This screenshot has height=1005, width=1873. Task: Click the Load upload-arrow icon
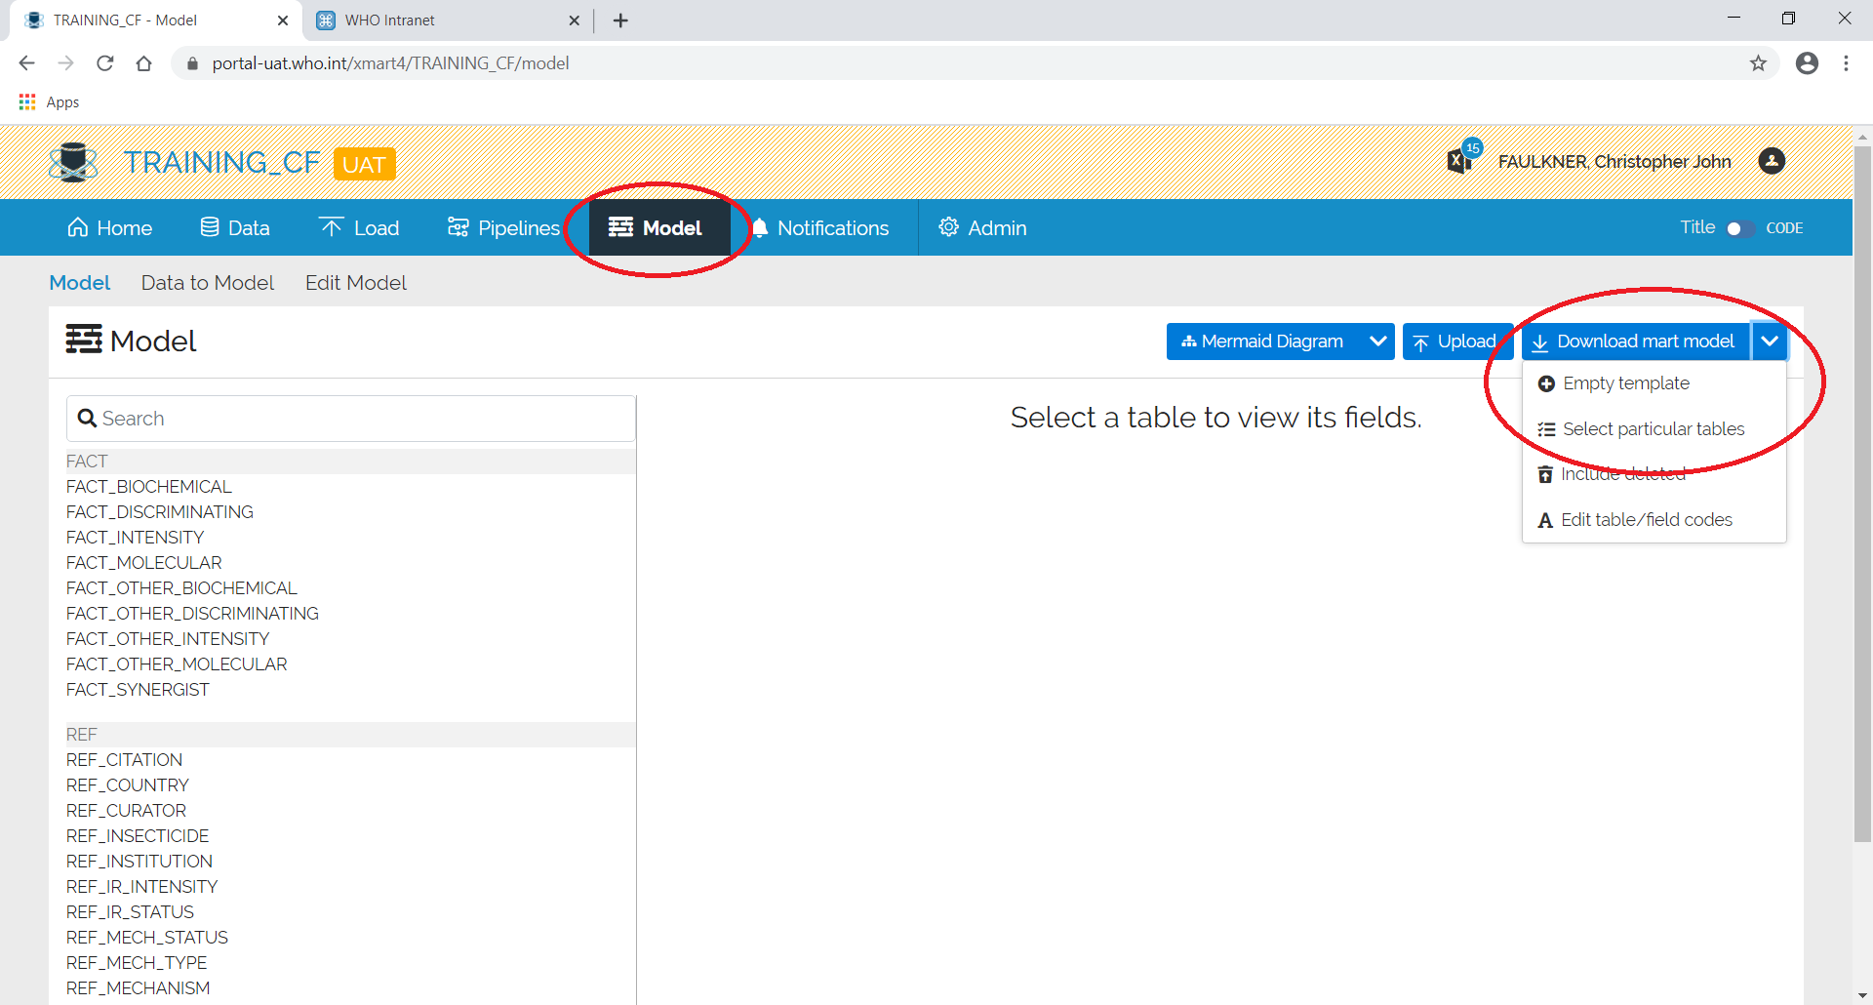pos(332,226)
